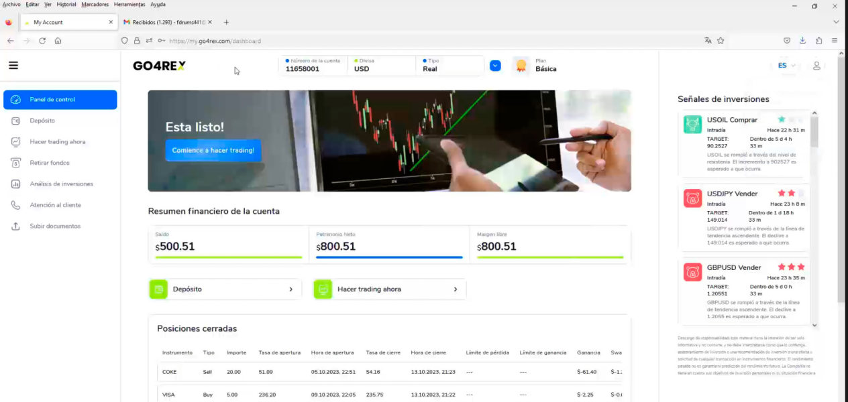Click the GBPUSD Vender bear signal icon
Image resolution: width=848 pixels, height=402 pixels.
point(692,272)
